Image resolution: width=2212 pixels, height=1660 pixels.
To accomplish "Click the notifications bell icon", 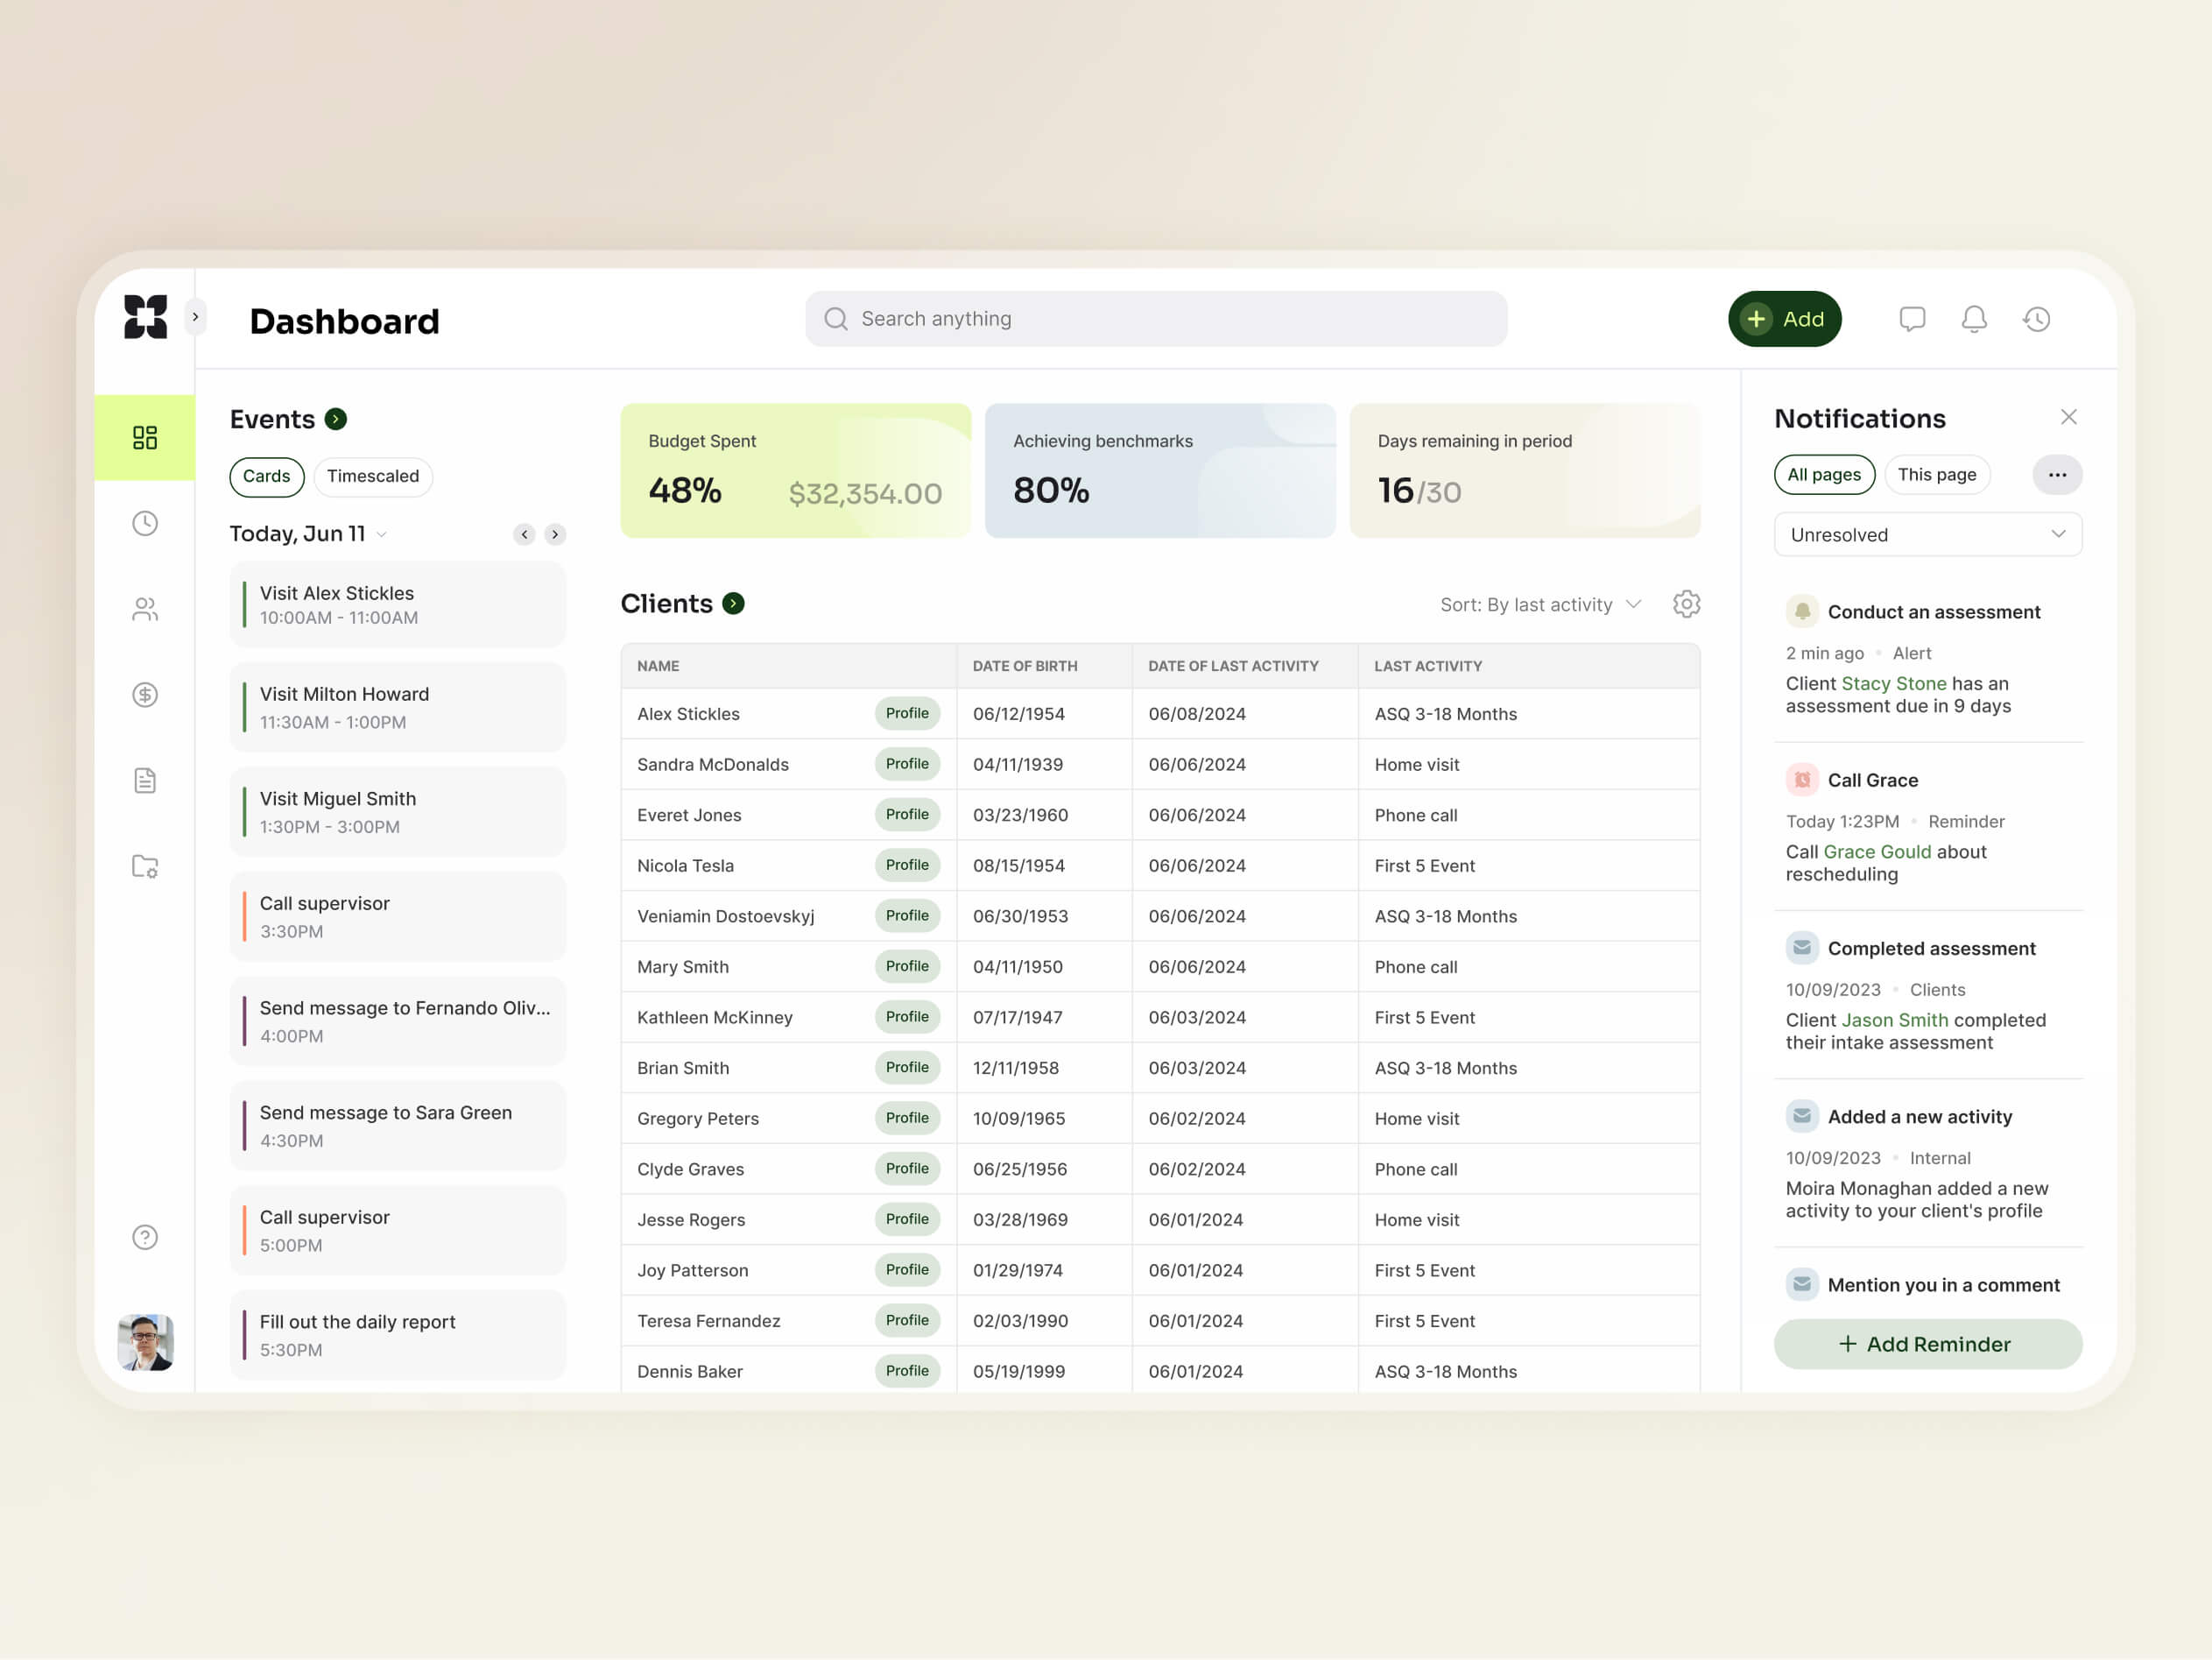I will click(1974, 319).
